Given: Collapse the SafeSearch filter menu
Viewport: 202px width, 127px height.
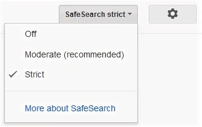Looking at the screenshot, I should point(98,14).
